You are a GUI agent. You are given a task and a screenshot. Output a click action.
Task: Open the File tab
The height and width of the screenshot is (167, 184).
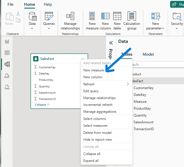coord(11,4)
